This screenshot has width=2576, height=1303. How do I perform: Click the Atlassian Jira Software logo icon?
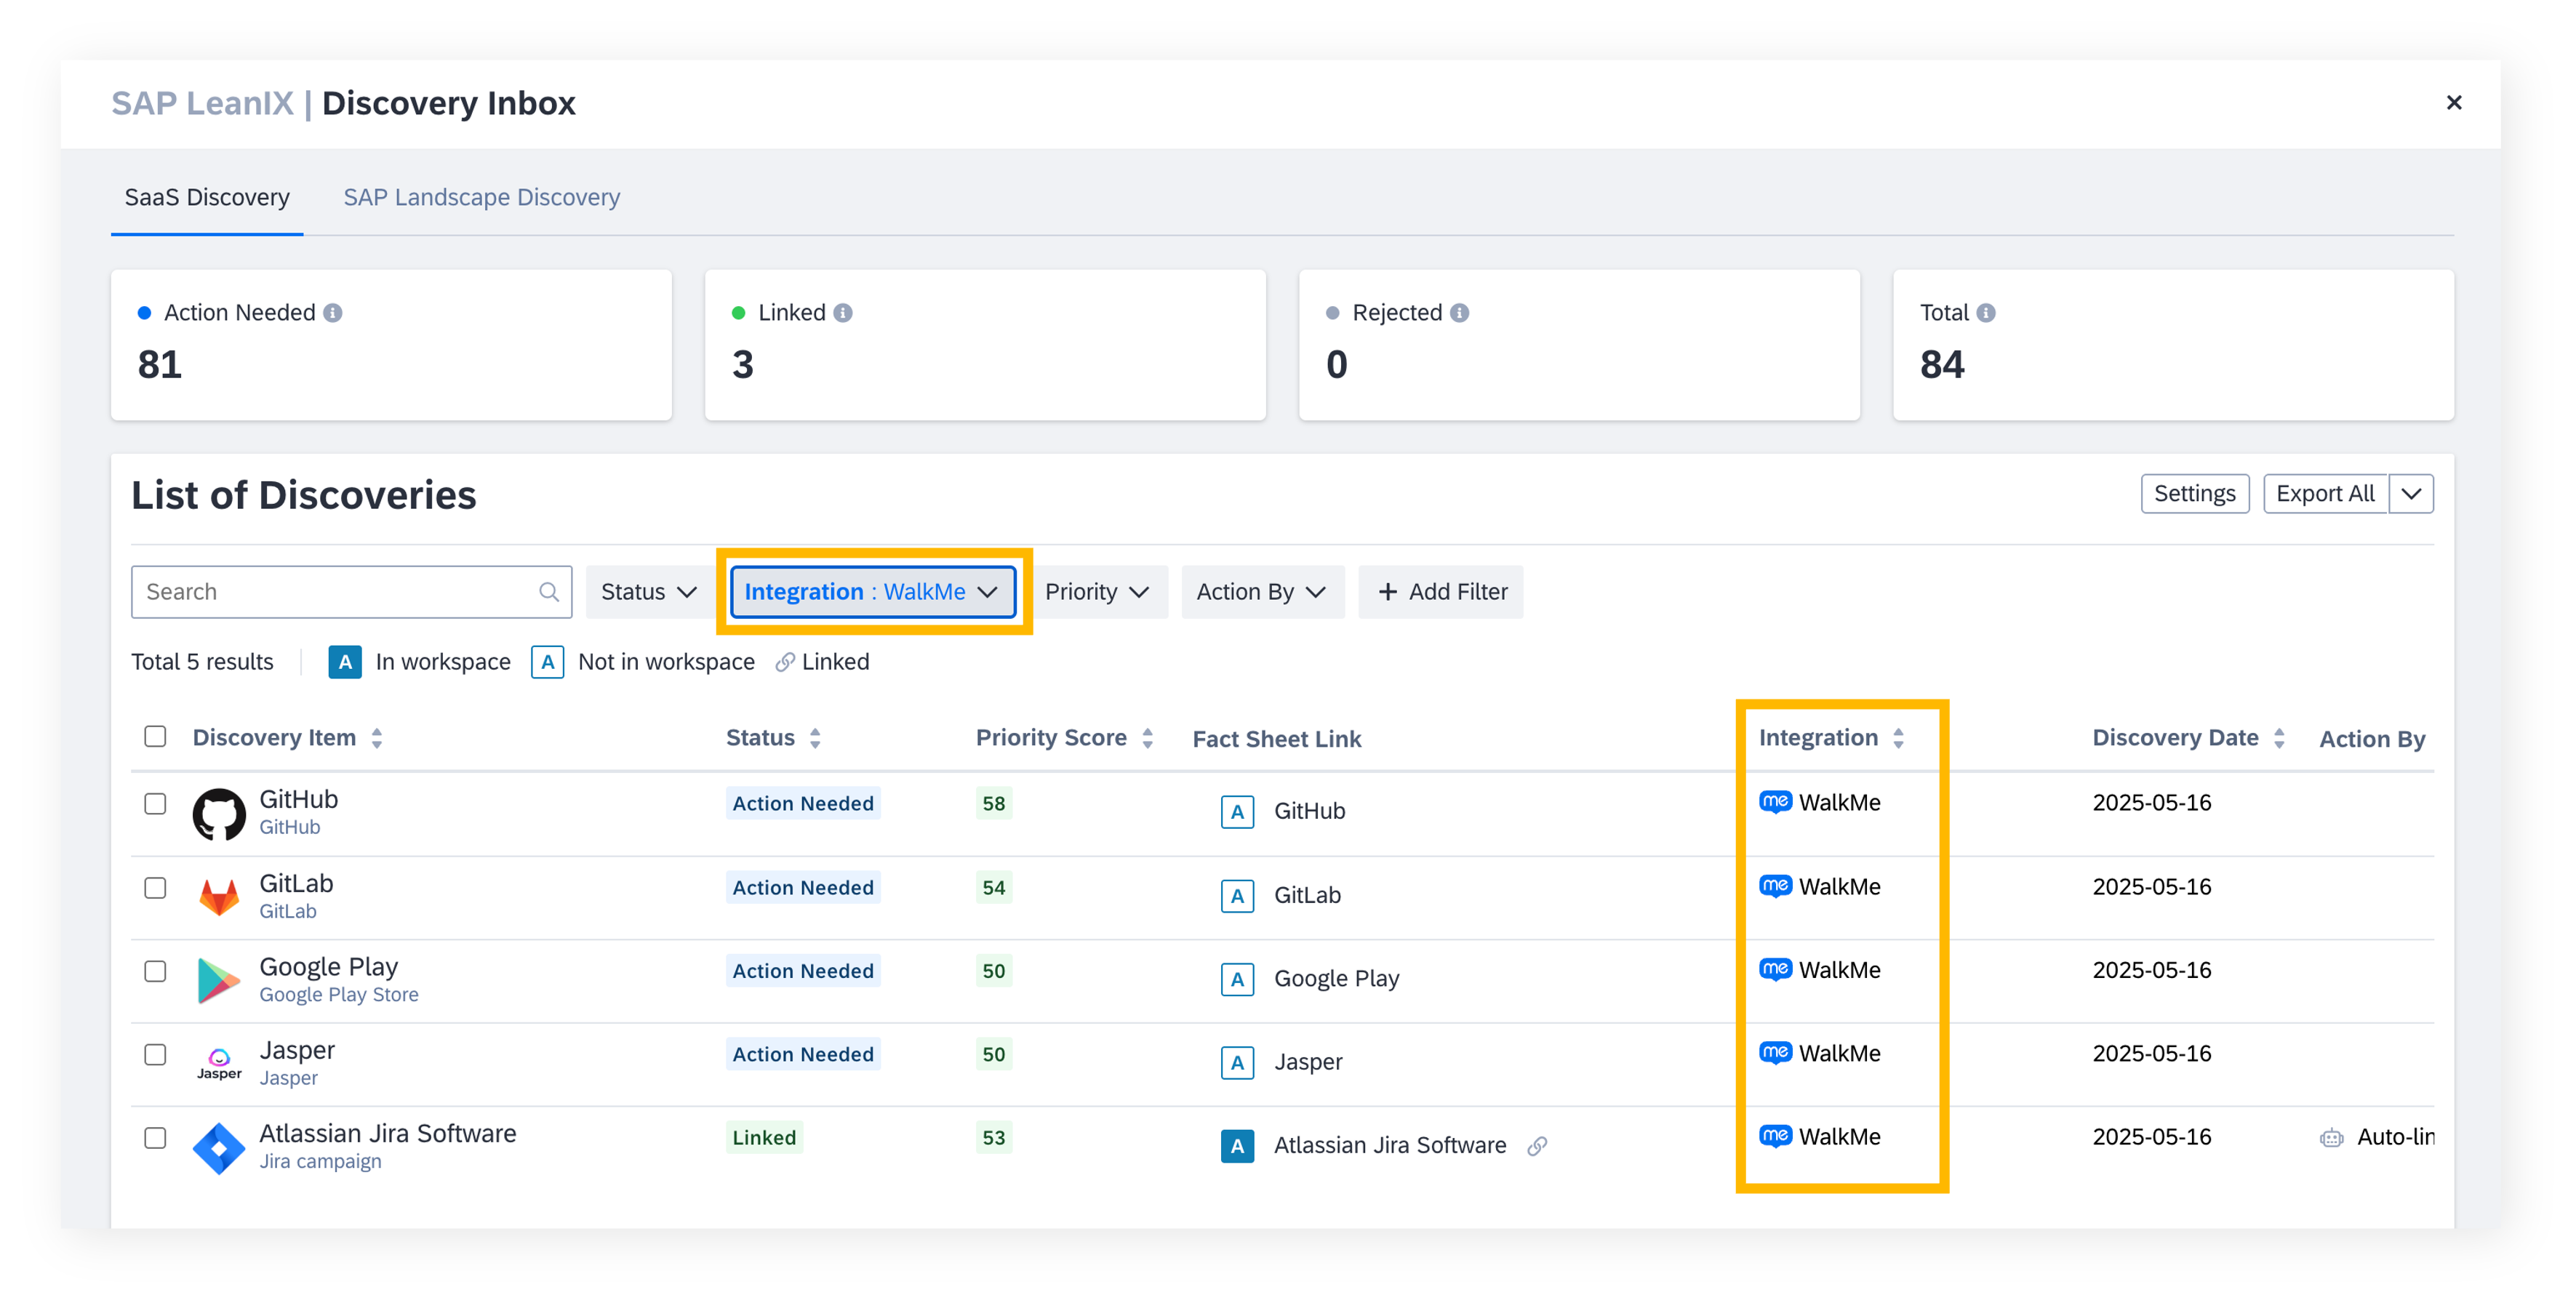[x=219, y=1148]
